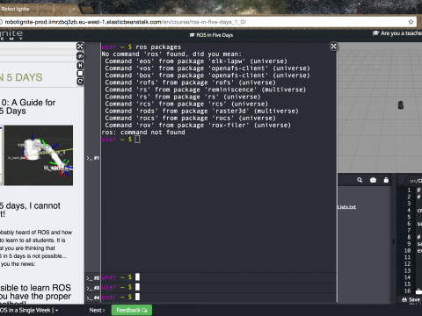Maximize the terminal with its fullscreen icon
The image size is (422, 316).
333,47
